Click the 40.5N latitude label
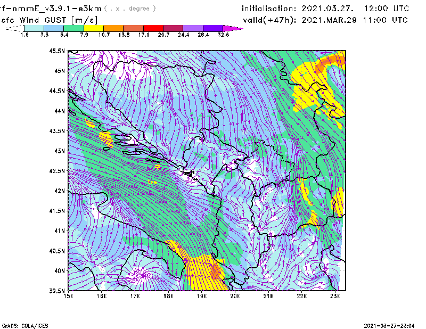Viewport: 426px width, 329px height. (58, 251)
